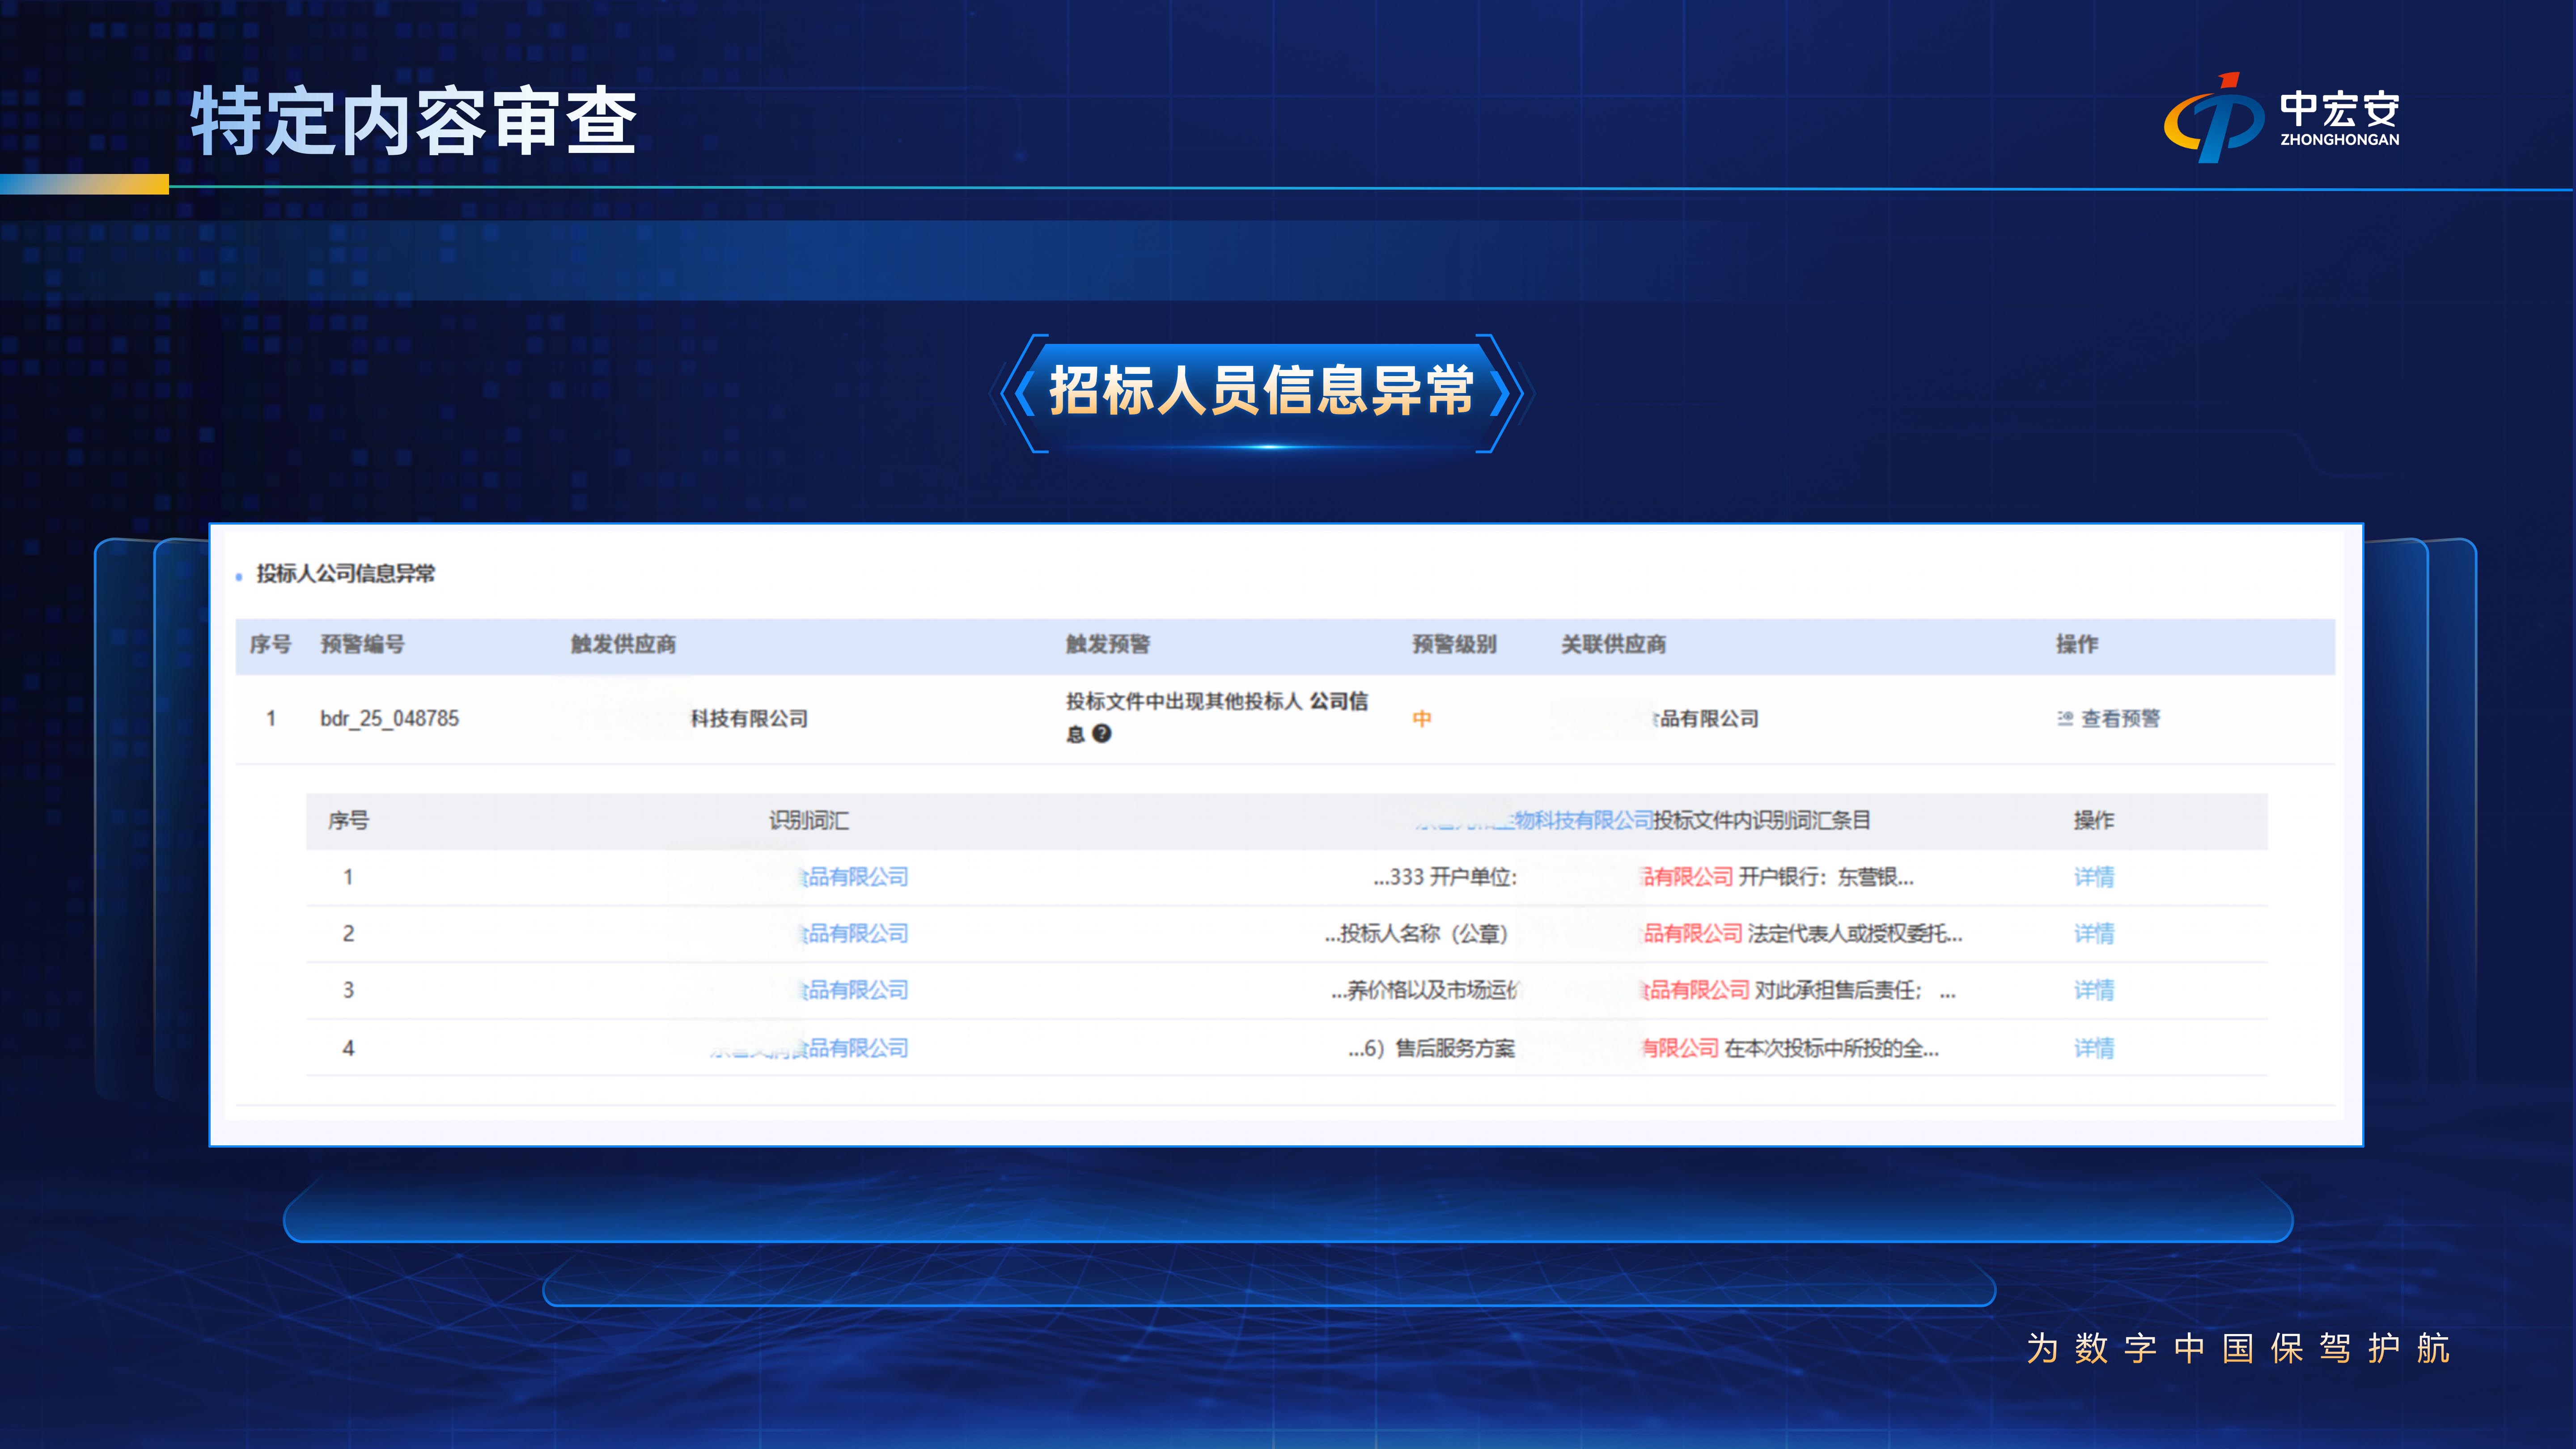The width and height of the screenshot is (2576, 1449).
Task: Click the question mark help icon beside 公司信息
Action: click(x=1102, y=733)
